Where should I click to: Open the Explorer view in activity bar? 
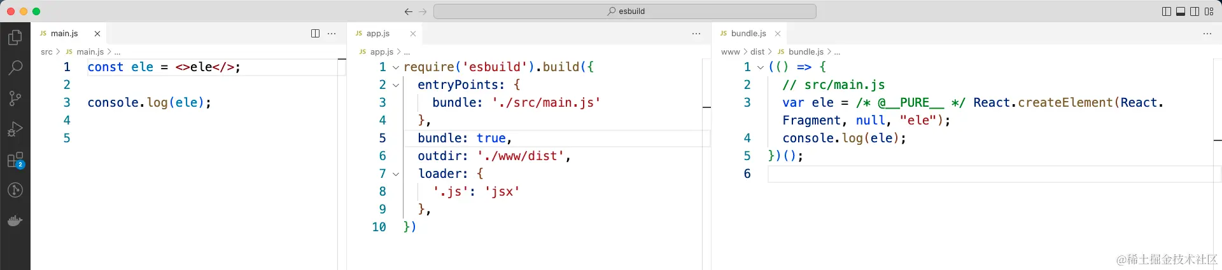(15, 37)
